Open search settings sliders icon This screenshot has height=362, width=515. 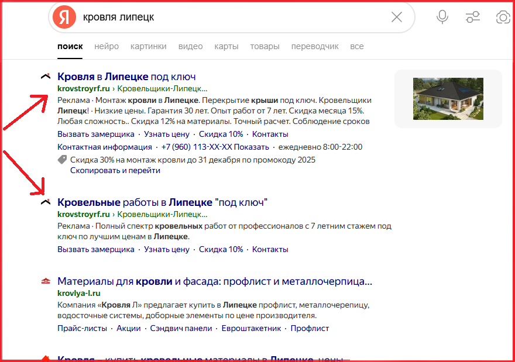click(473, 17)
